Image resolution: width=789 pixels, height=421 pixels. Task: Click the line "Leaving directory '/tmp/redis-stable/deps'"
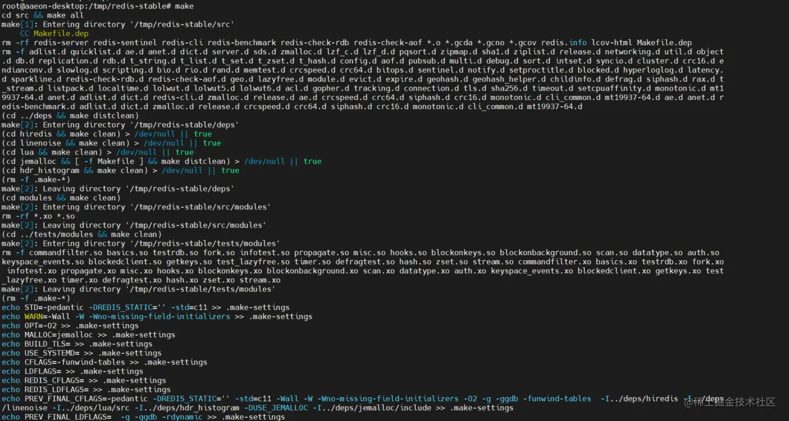coord(118,189)
